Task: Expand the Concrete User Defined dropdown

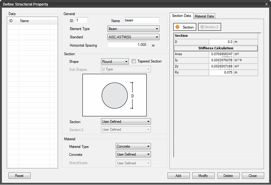Action: (x=133, y=154)
